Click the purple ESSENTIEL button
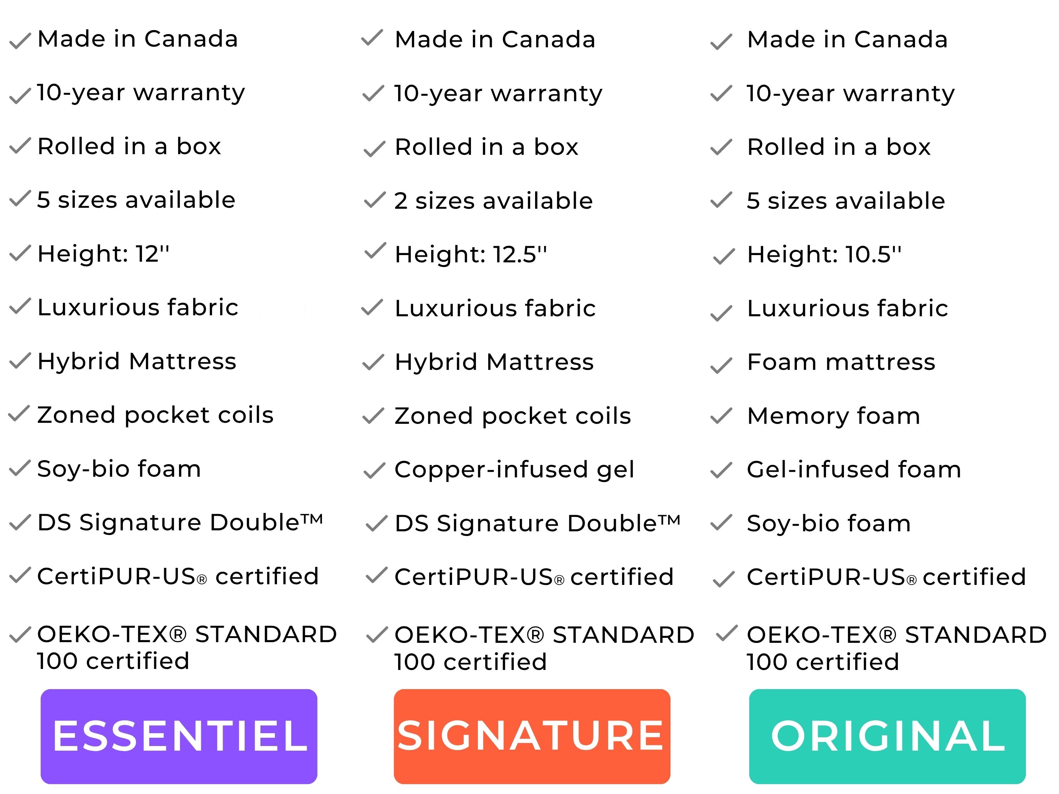Viewport: 1059px width, 794px height. pyautogui.click(x=179, y=736)
